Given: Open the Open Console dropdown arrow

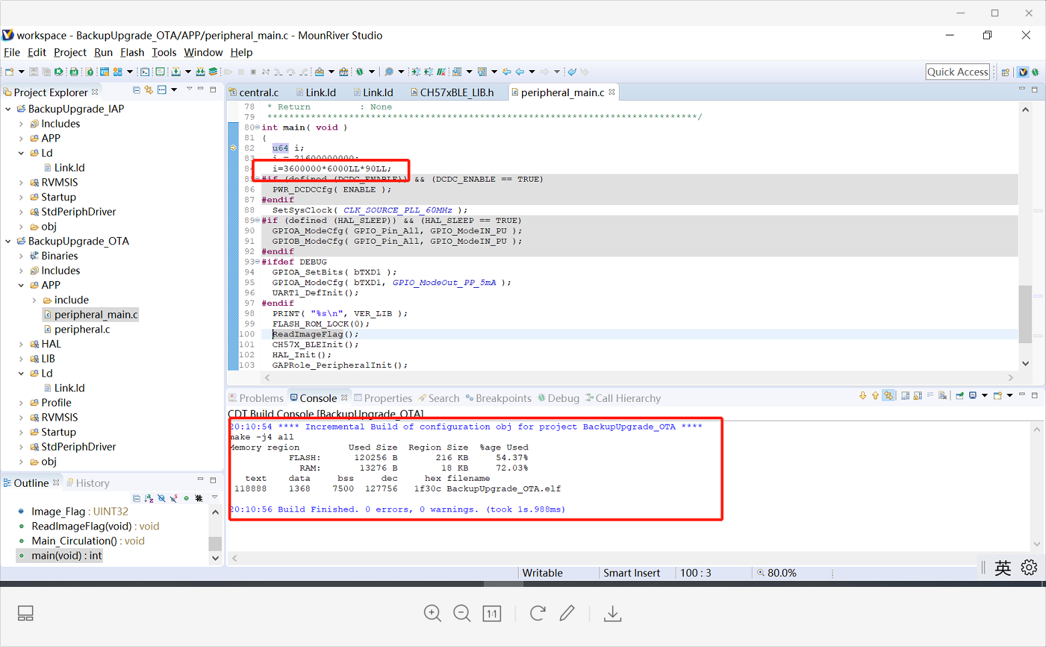Looking at the screenshot, I should [x=1010, y=395].
